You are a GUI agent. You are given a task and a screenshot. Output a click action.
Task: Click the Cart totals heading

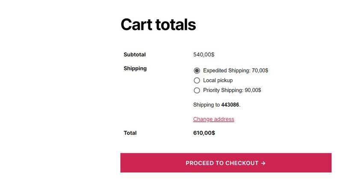[x=158, y=24]
